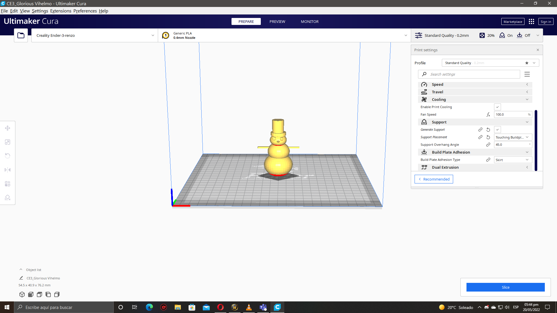Click the fx icon next to Fan Speed

click(x=488, y=114)
